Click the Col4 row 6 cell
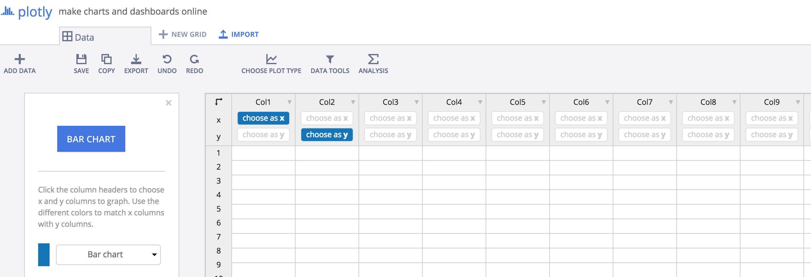 tap(454, 226)
